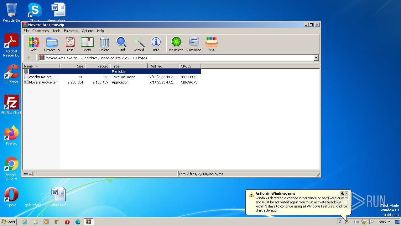The image size is (401, 226).
Task: Select checksums.txt in the file list
Action: 40,77
